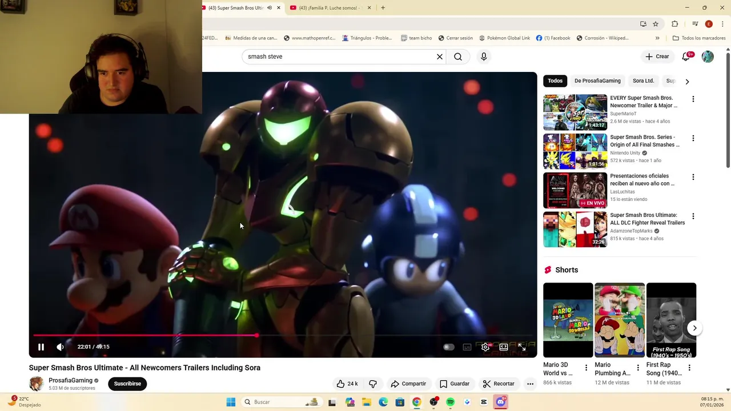Open the Chrome extensions puzzle icon
731x411 pixels.
coord(675,24)
